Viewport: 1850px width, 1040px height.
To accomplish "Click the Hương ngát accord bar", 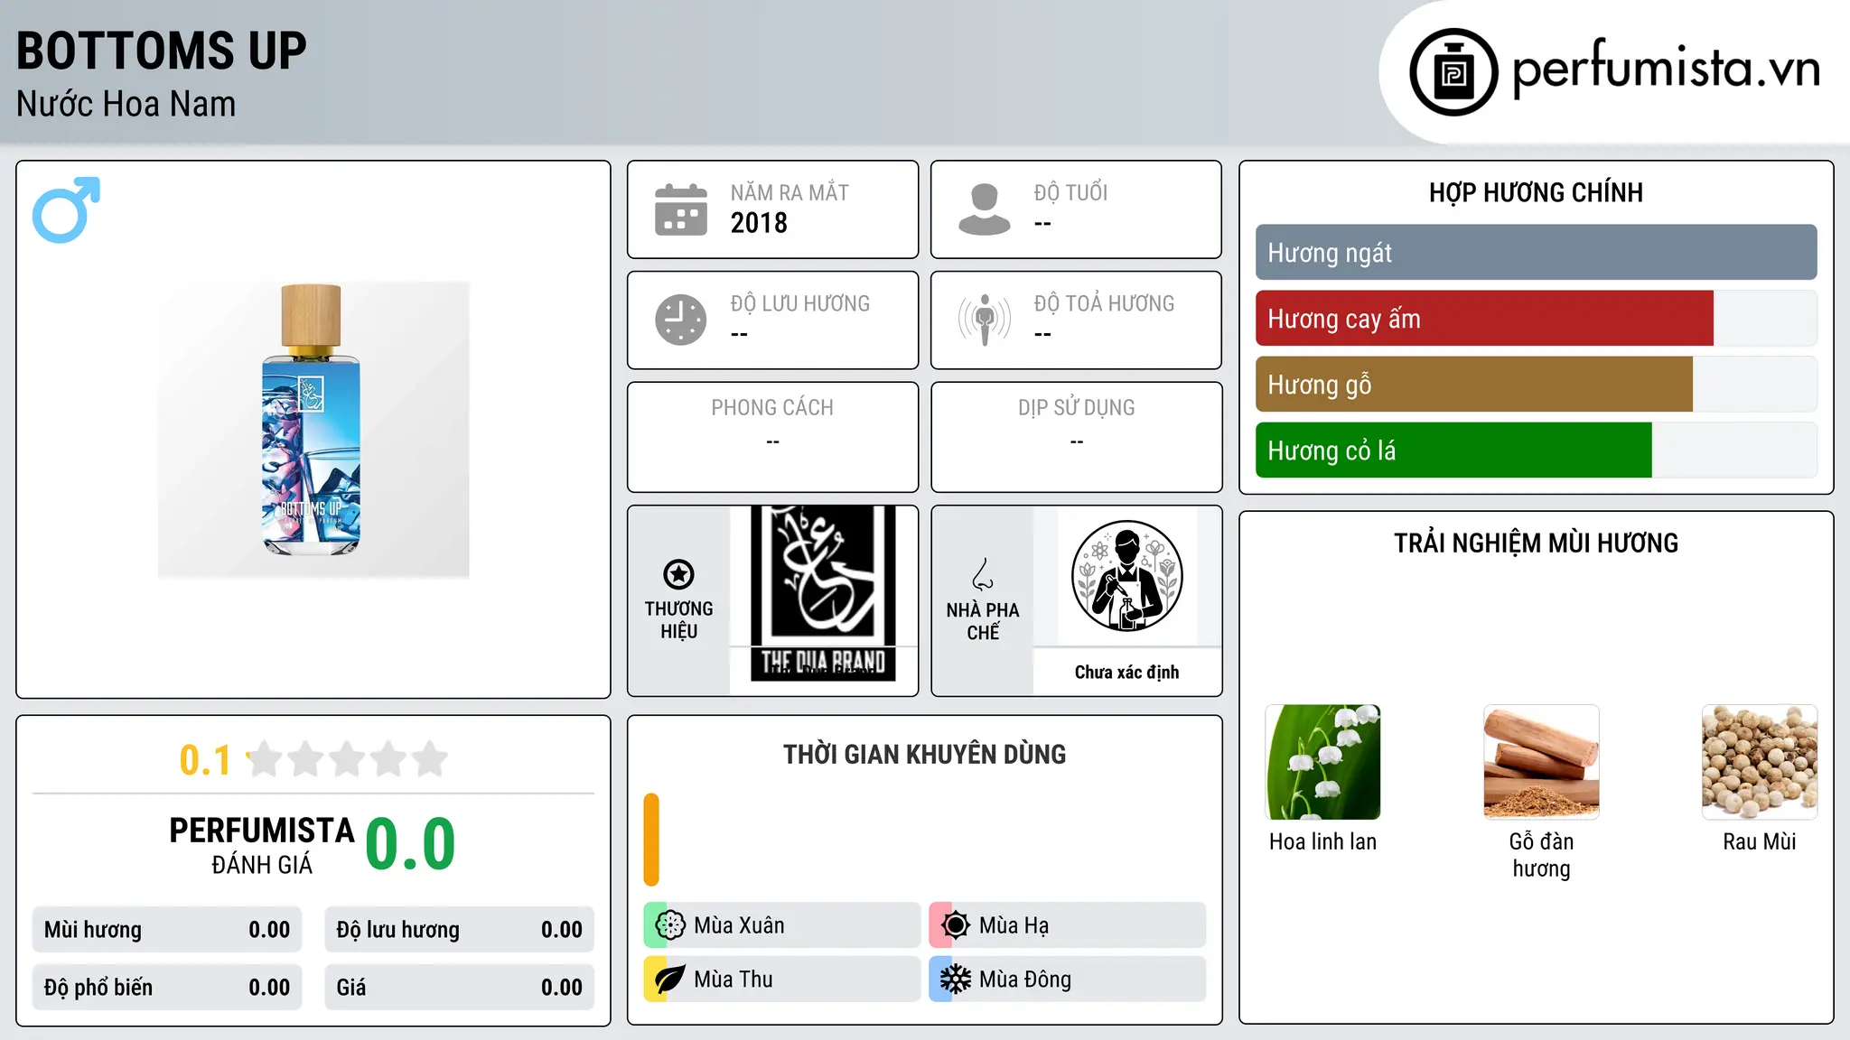I will point(1536,252).
